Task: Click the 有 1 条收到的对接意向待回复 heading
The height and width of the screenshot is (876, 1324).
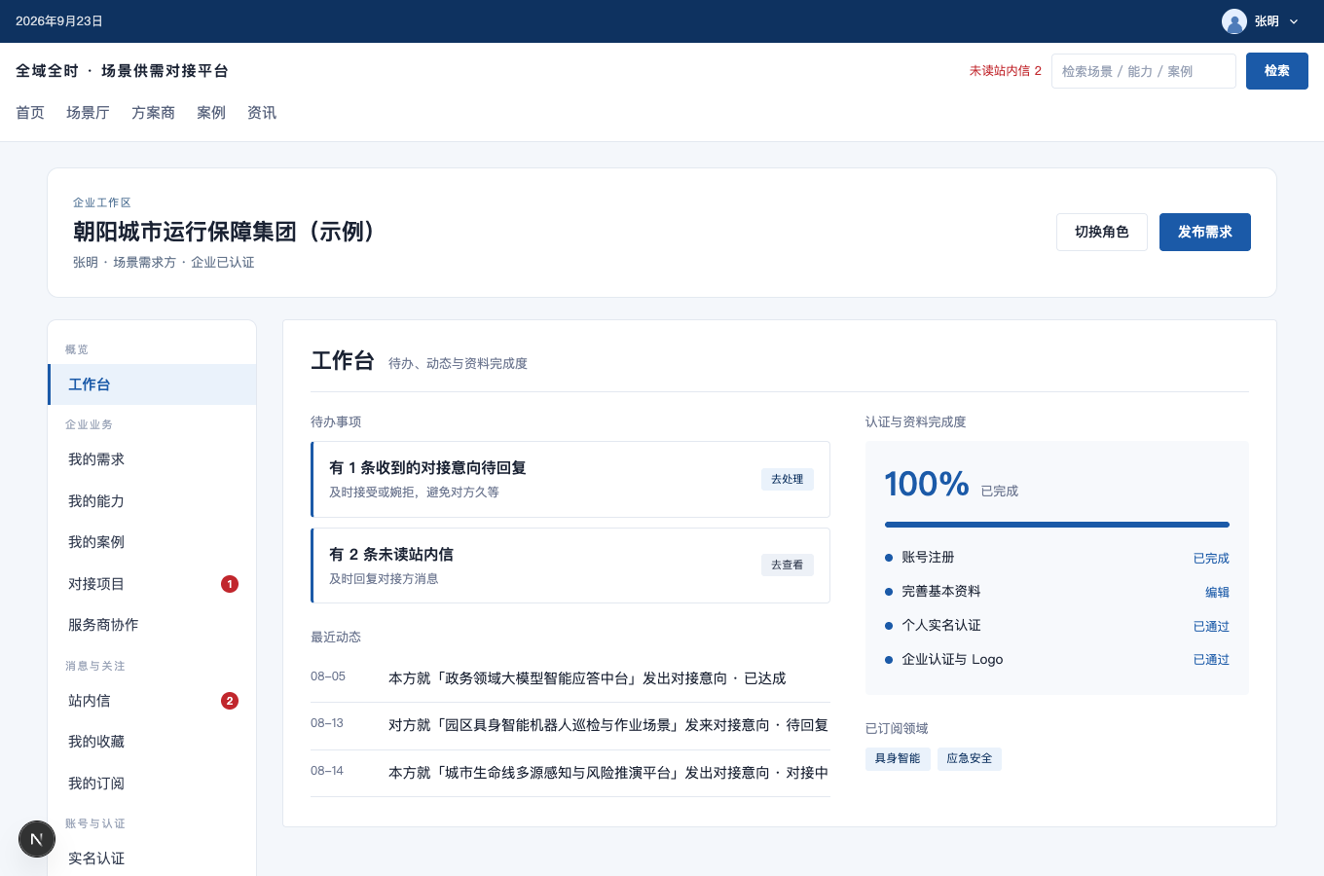Action: tap(427, 468)
